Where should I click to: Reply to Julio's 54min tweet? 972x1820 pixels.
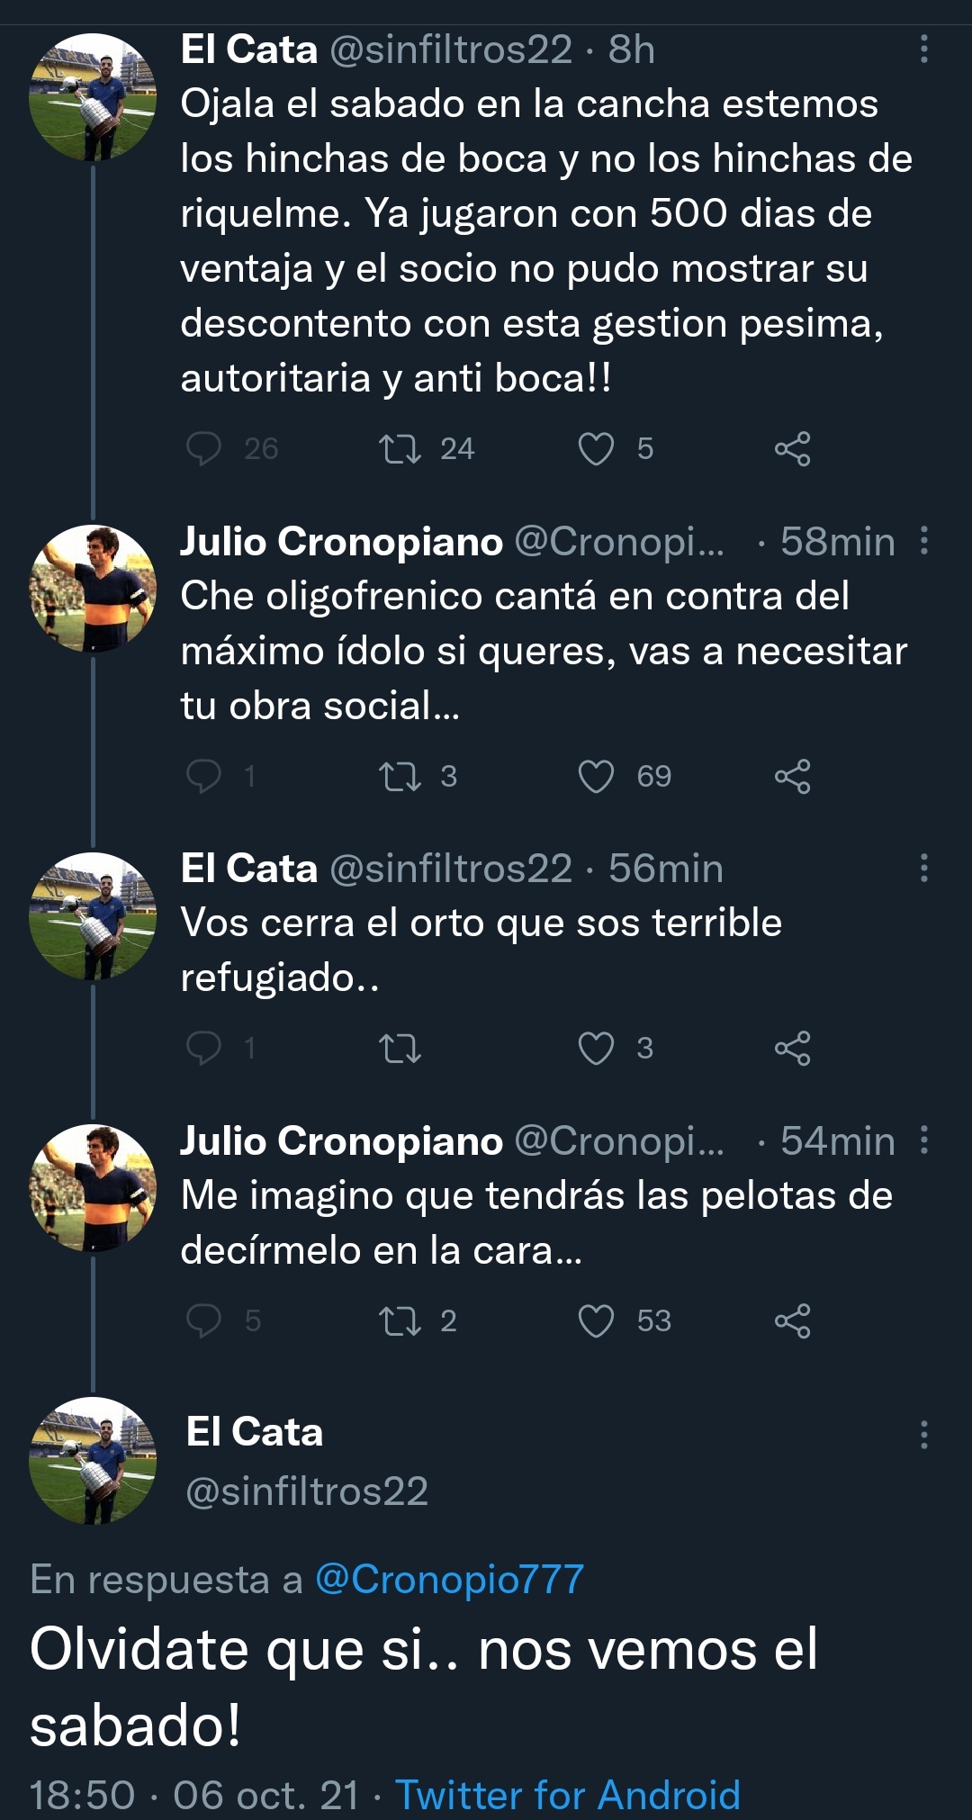point(203,1320)
